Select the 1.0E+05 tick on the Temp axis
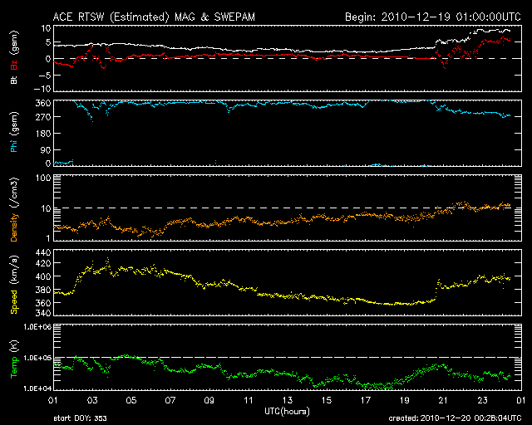 37,358
